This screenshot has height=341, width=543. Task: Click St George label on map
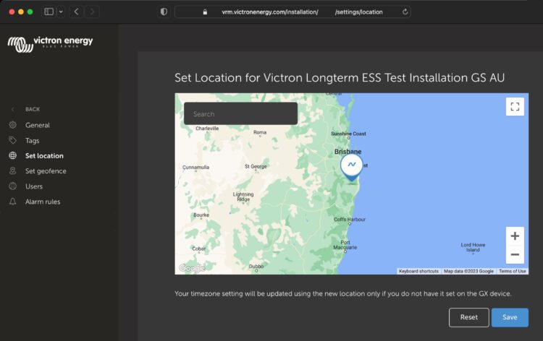coord(256,166)
